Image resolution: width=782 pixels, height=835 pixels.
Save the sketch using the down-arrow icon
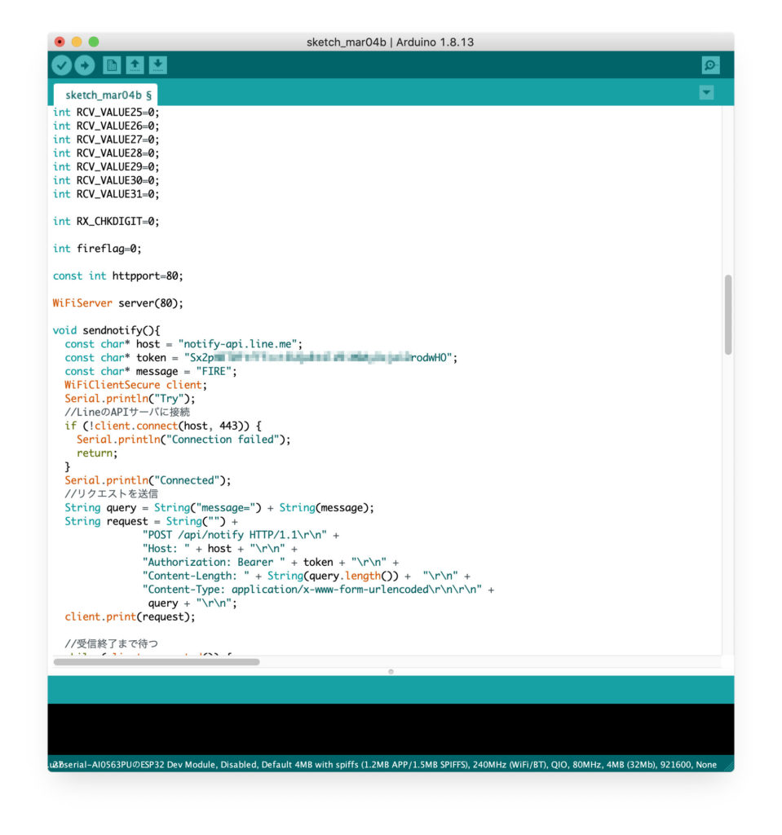click(x=158, y=66)
